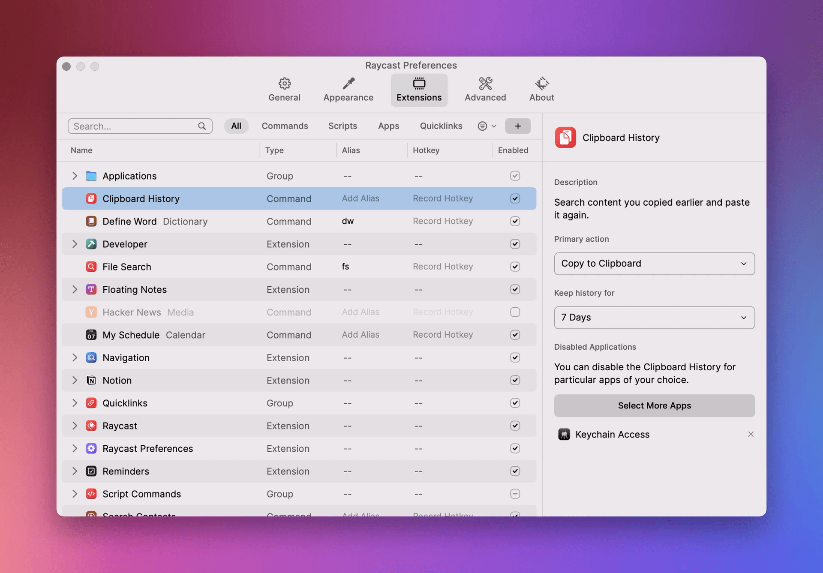Switch to the Appearance tab
The height and width of the screenshot is (573, 823).
[348, 89]
